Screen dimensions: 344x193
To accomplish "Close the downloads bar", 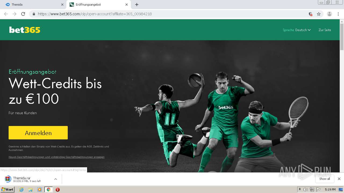I will tap(339, 179).
